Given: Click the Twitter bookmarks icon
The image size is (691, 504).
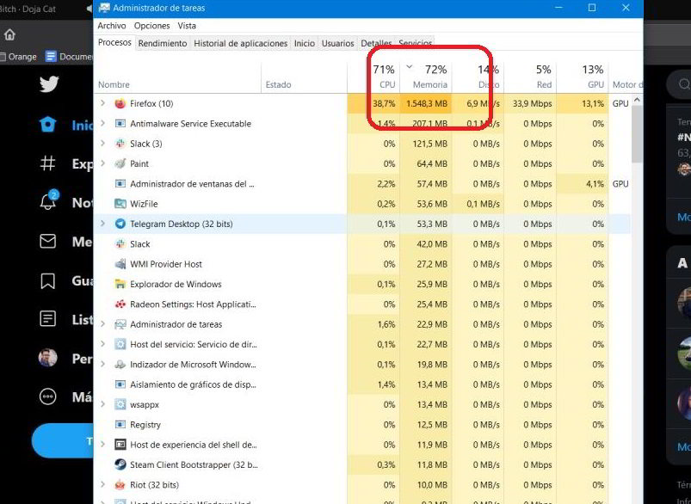Looking at the screenshot, I should (48, 281).
